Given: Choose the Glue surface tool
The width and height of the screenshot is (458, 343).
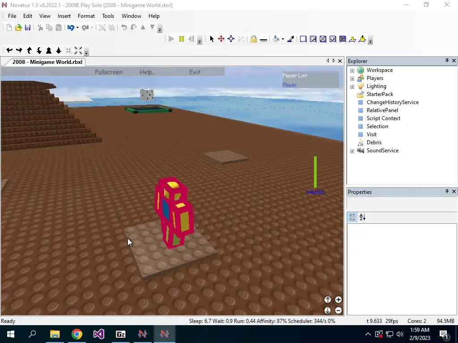Looking at the screenshot, I should [313, 39].
